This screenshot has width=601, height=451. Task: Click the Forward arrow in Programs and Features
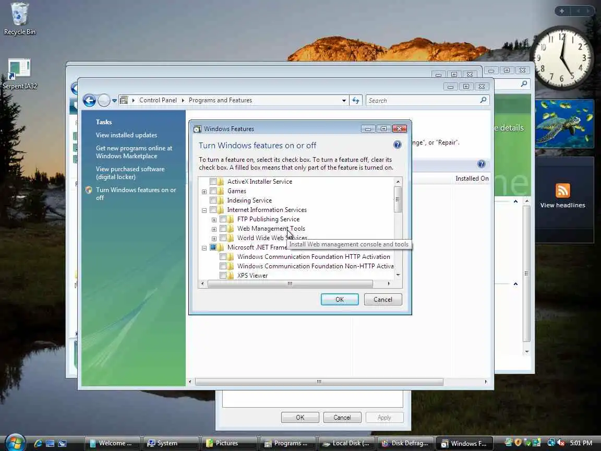(103, 100)
